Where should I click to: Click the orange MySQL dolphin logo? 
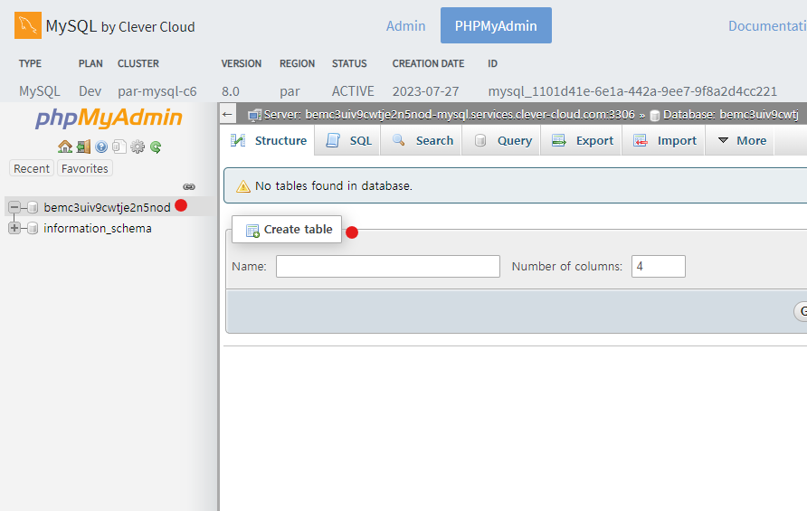click(28, 25)
